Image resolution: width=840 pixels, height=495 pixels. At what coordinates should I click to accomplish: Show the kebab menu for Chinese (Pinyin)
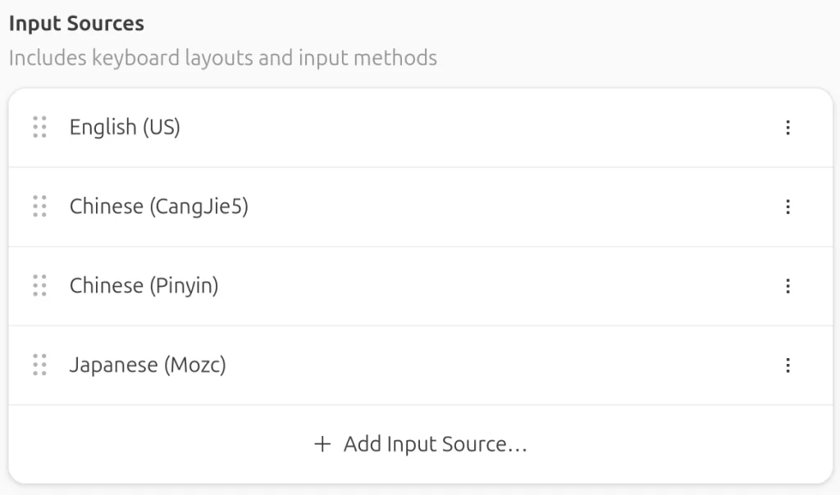click(x=787, y=286)
